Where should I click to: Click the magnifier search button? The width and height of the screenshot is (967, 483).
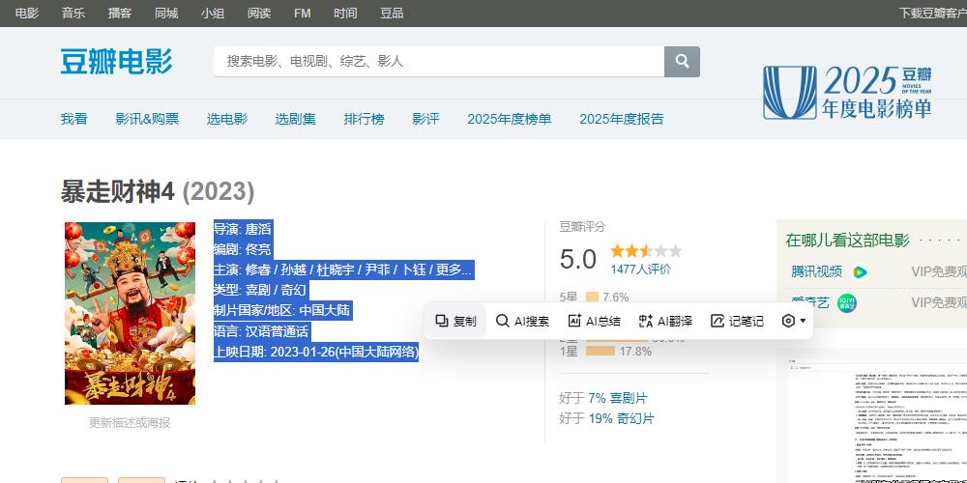tap(682, 61)
